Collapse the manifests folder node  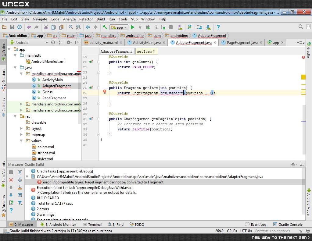pyautogui.click(x=15, y=55)
